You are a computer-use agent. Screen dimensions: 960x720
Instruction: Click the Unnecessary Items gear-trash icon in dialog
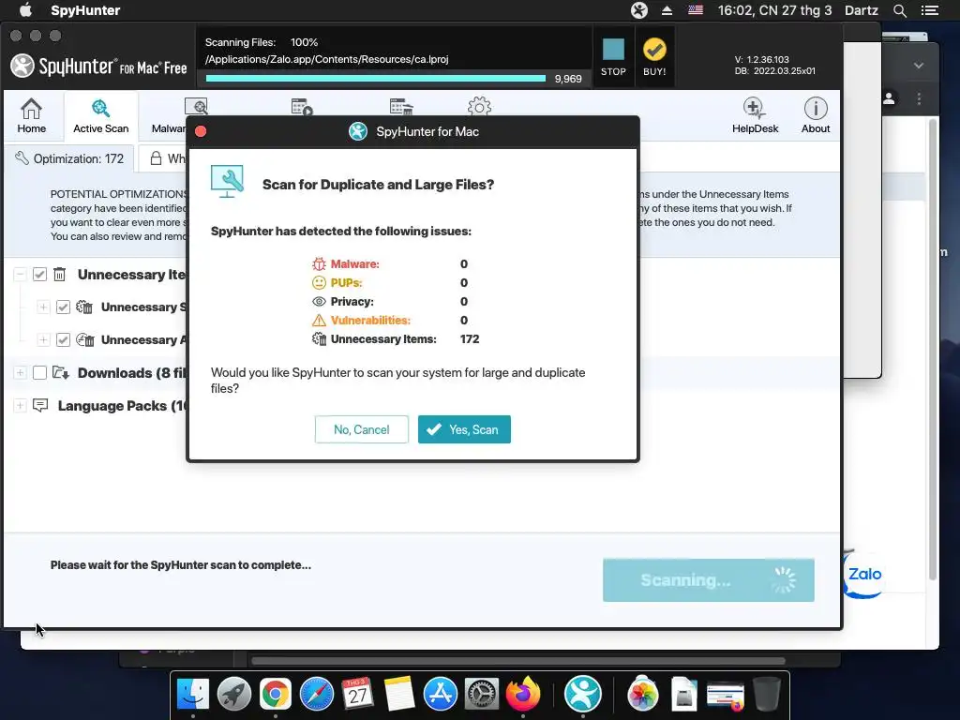coord(319,338)
